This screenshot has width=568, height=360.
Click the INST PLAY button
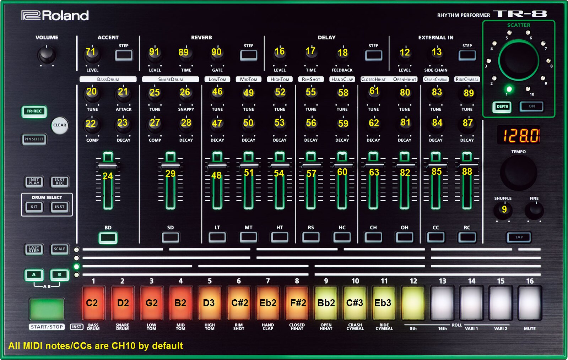(34, 181)
